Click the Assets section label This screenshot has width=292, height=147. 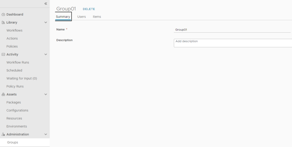(x=11, y=94)
